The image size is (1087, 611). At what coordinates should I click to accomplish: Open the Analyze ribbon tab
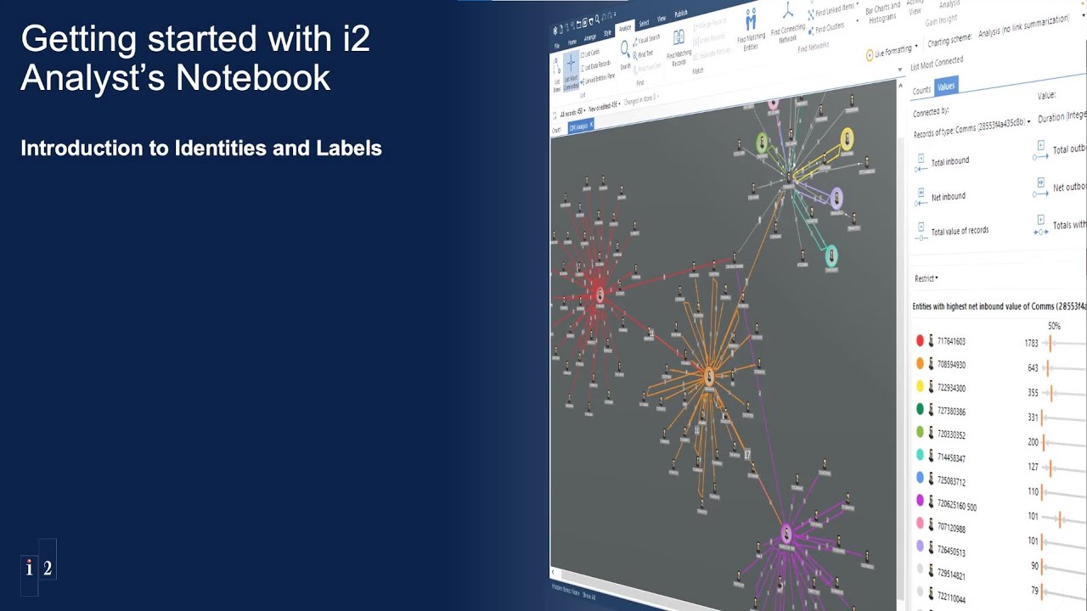[x=625, y=28]
